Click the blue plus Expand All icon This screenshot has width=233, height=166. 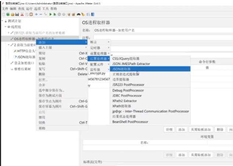(x=36, y=14)
